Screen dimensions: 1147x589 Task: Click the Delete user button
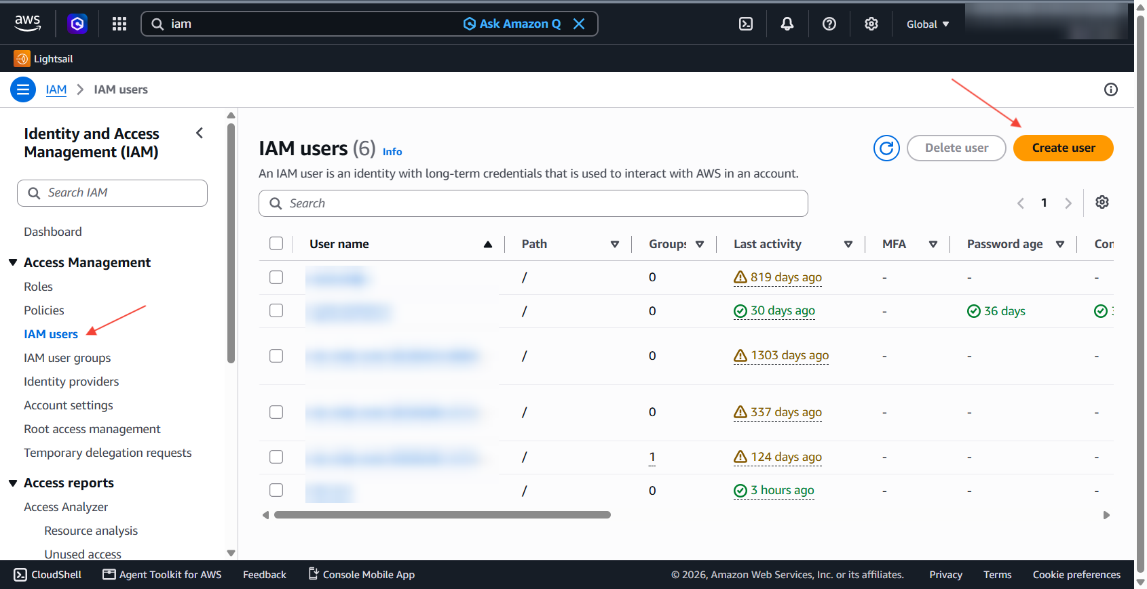click(956, 148)
